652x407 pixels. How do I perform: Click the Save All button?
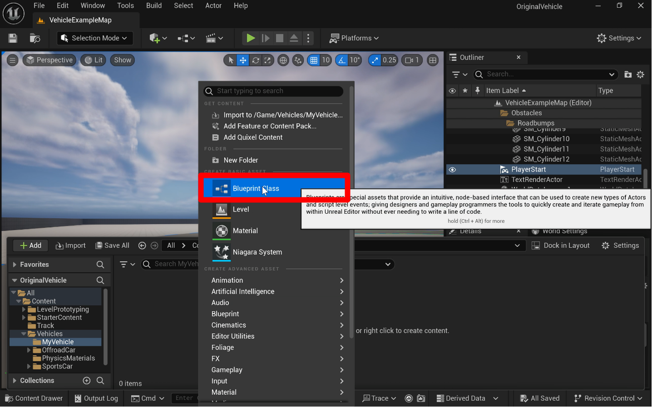click(x=112, y=245)
